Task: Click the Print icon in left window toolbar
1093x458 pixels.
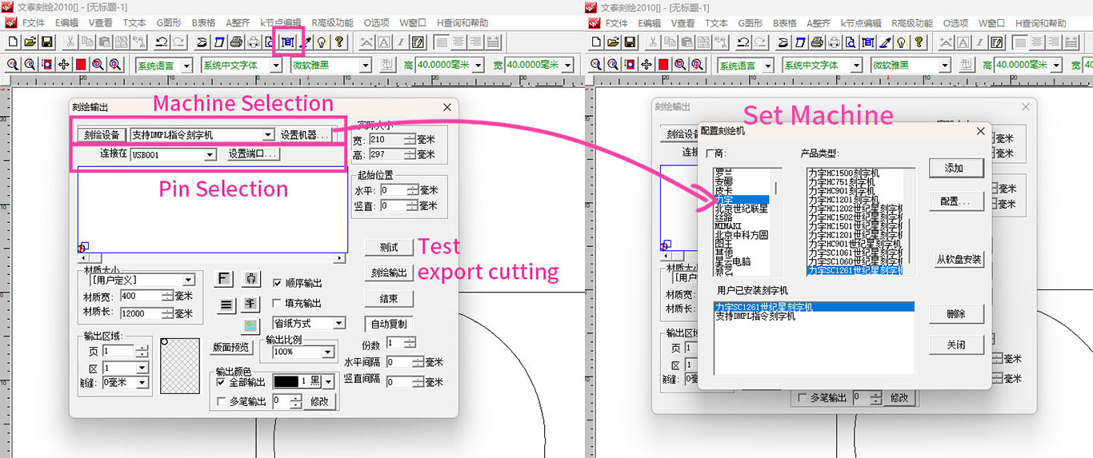Action: click(x=237, y=42)
